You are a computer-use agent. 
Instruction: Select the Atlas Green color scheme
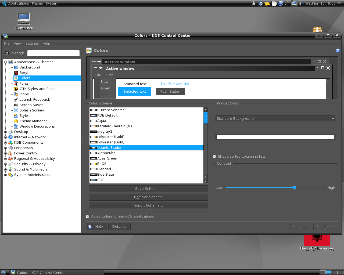point(146,158)
